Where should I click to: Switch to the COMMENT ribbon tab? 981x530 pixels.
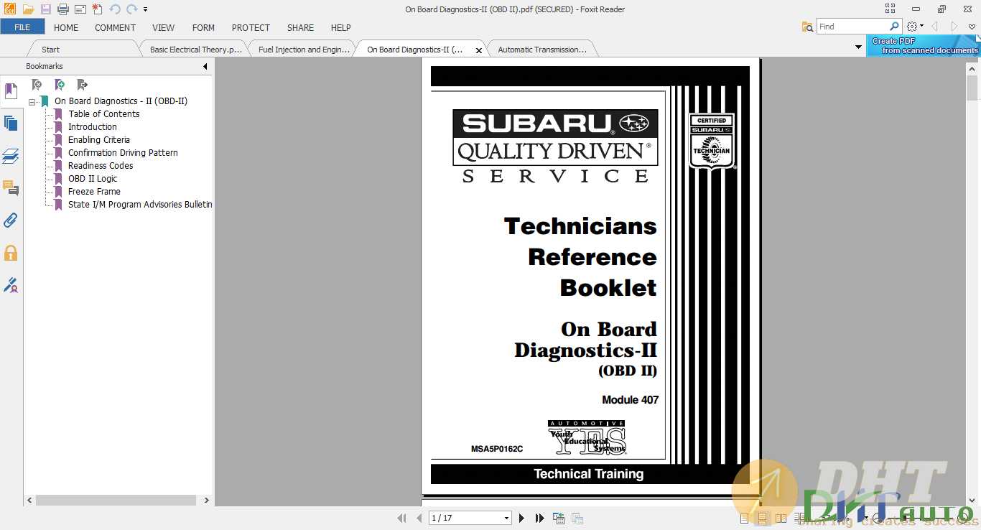(115, 27)
